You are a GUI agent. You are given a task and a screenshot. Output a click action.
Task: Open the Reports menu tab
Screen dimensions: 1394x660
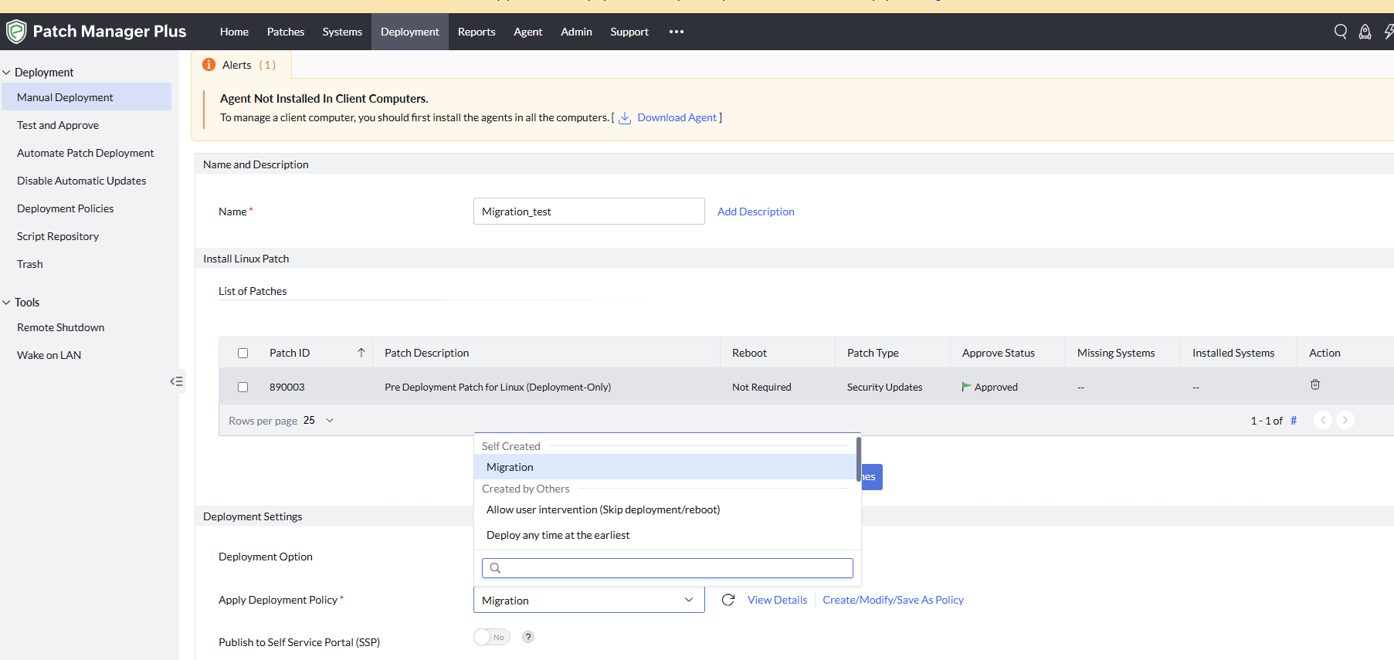pyautogui.click(x=477, y=32)
